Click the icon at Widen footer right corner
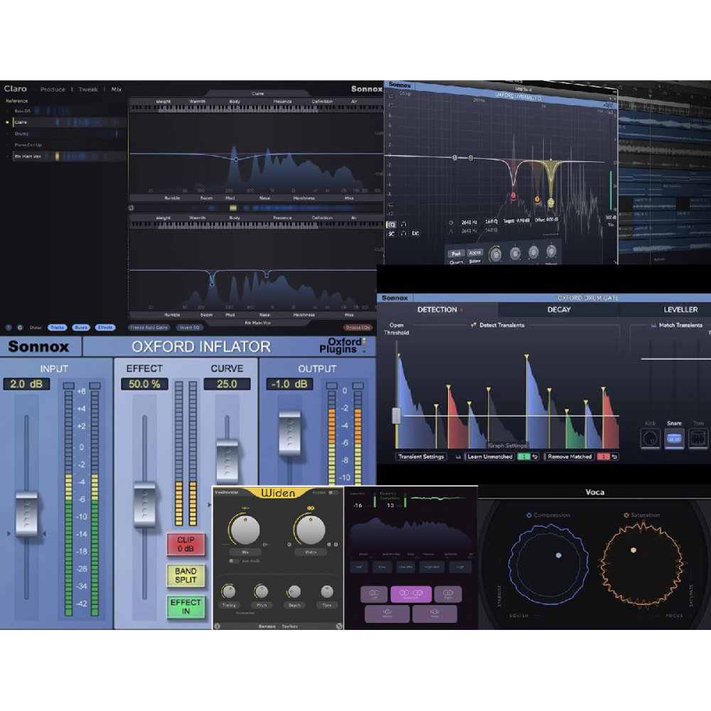 tap(338, 626)
